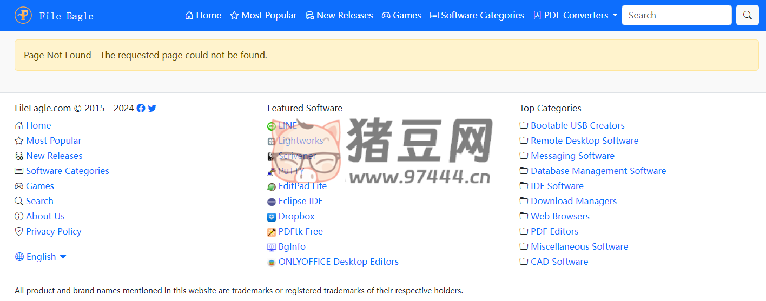Click the ONLYOFFICE Desktop Editors icon
This screenshot has width=766, height=301.
click(272, 262)
